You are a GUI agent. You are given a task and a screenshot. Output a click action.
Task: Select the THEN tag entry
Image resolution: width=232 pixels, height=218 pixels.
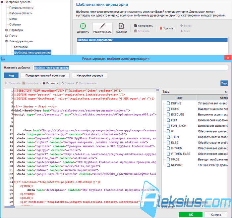pos(175,137)
